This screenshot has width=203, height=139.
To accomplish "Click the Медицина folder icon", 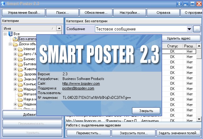I will coord(20,89).
